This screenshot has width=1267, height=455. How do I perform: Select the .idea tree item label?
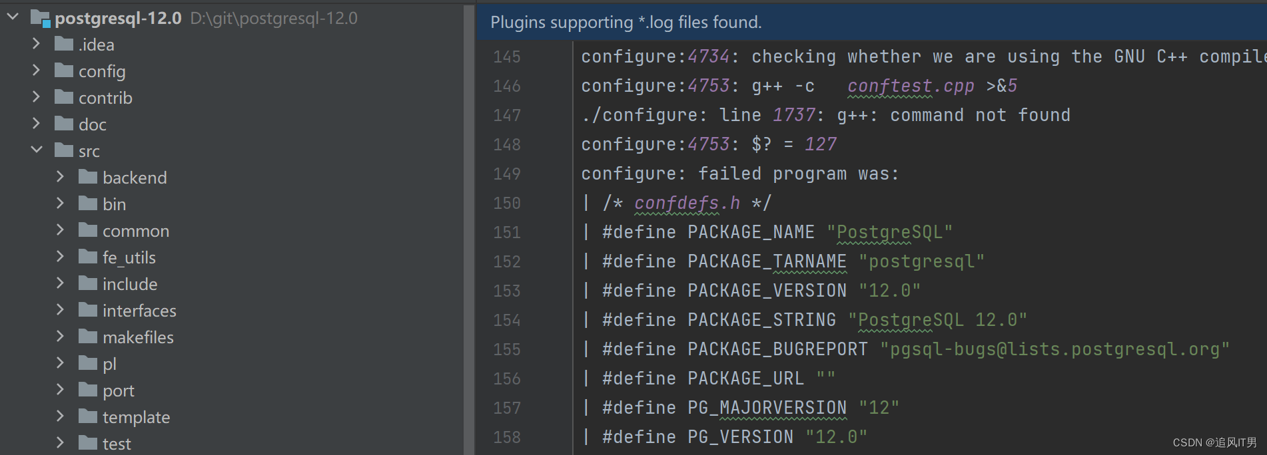pyautogui.click(x=97, y=45)
